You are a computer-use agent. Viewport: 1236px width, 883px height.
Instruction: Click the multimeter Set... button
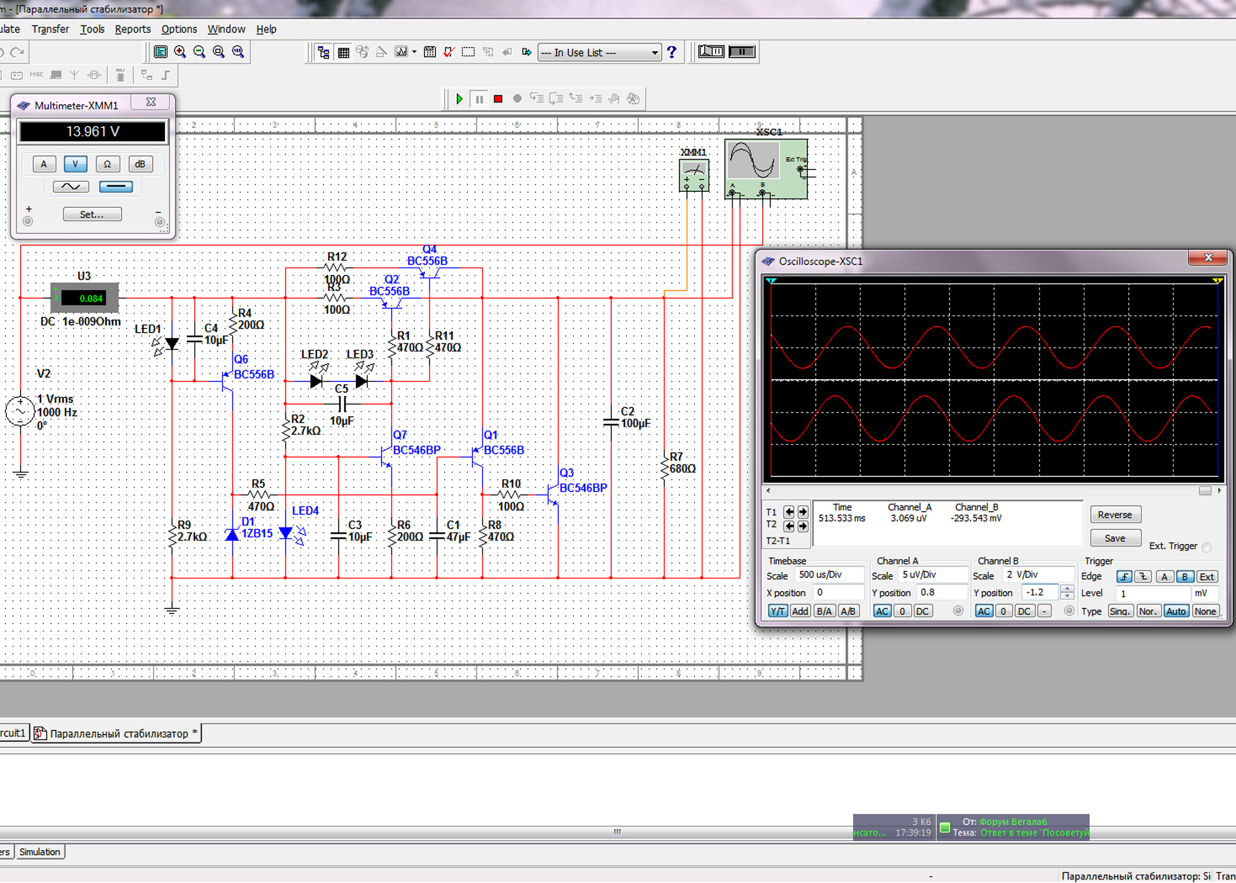(x=92, y=214)
